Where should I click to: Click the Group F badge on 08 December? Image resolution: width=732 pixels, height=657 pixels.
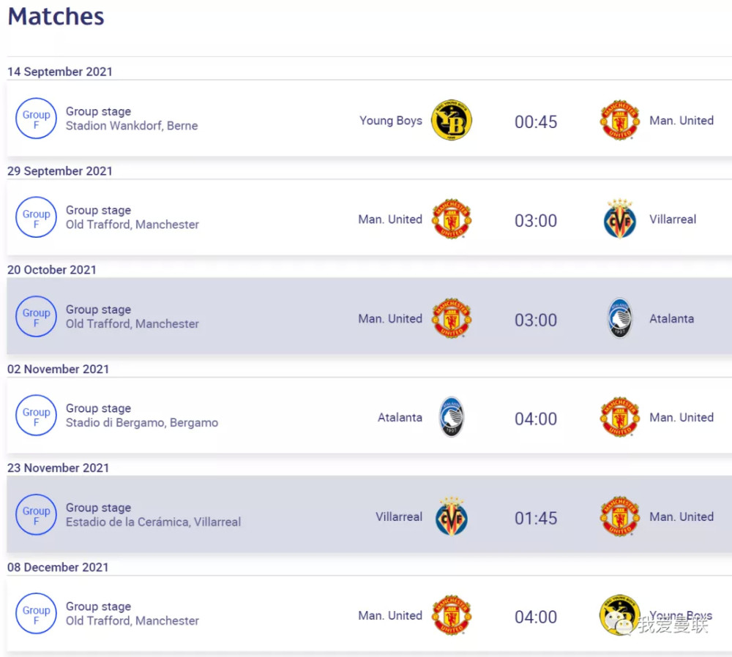coord(36,614)
